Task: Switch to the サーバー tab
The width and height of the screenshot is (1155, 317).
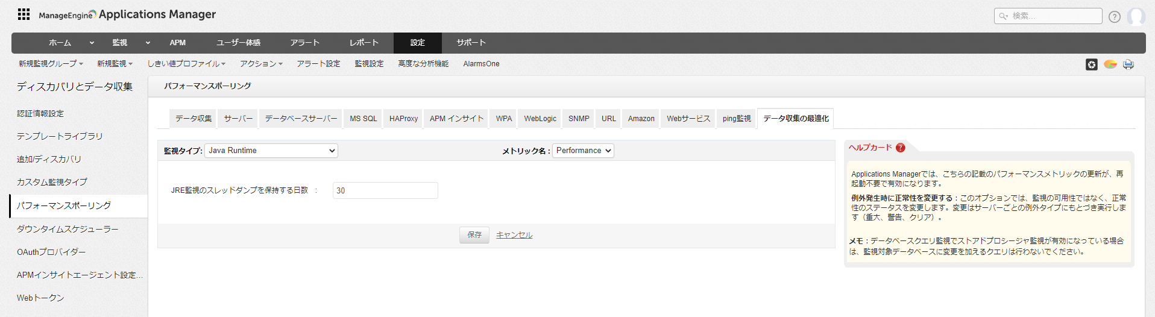Action: coord(238,119)
